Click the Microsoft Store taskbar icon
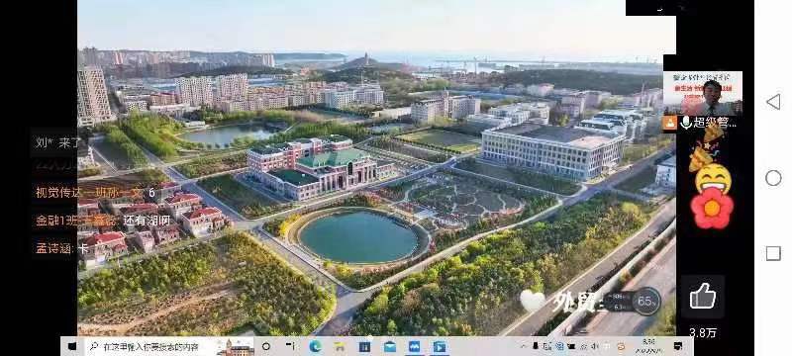 (364, 346)
